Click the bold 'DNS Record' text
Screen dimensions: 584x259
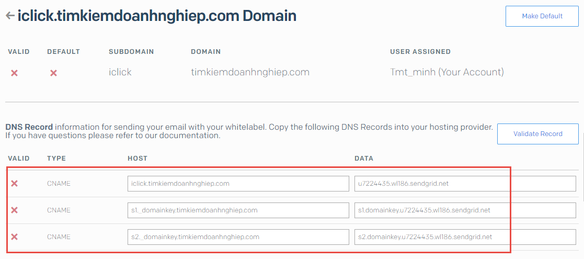(x=29, y=127)
